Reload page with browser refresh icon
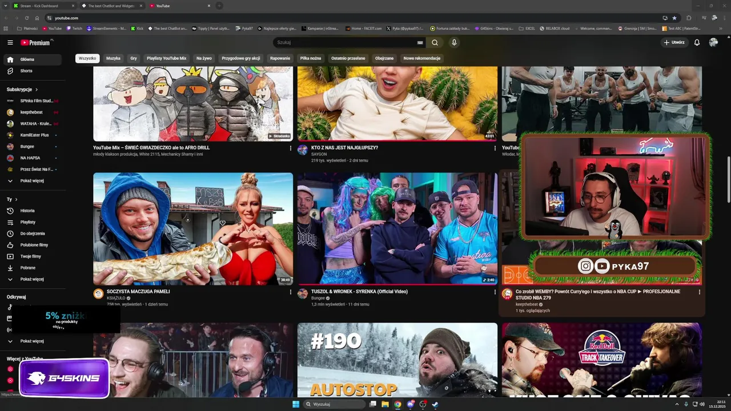 point(26,18)
